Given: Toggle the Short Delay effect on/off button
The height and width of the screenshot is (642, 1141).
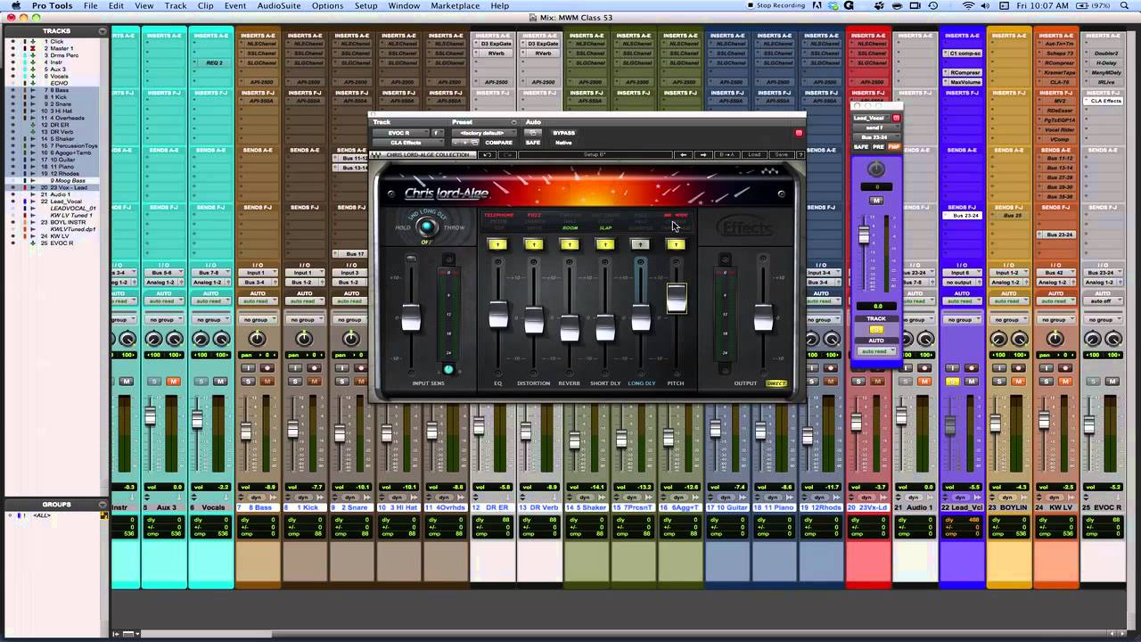Looking at the screenshot, I should [604, 244].
